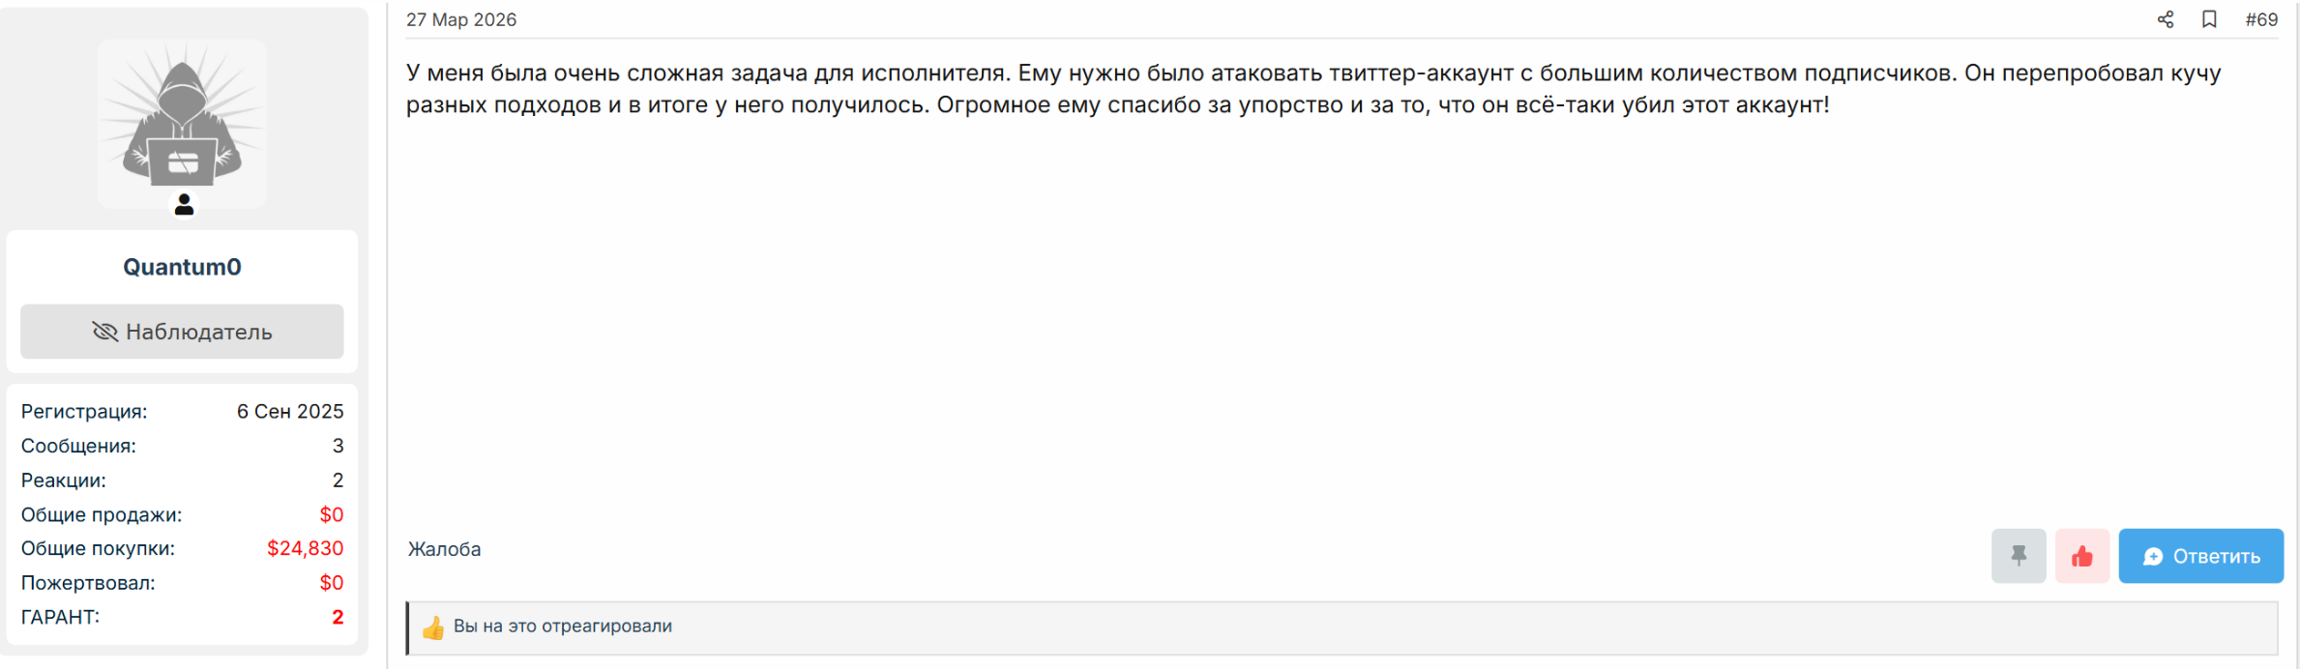The width and height of the screenshot is (2300, 669).
Task: Click the ГАРАНТ count value 2
Action: click(338, 617)
